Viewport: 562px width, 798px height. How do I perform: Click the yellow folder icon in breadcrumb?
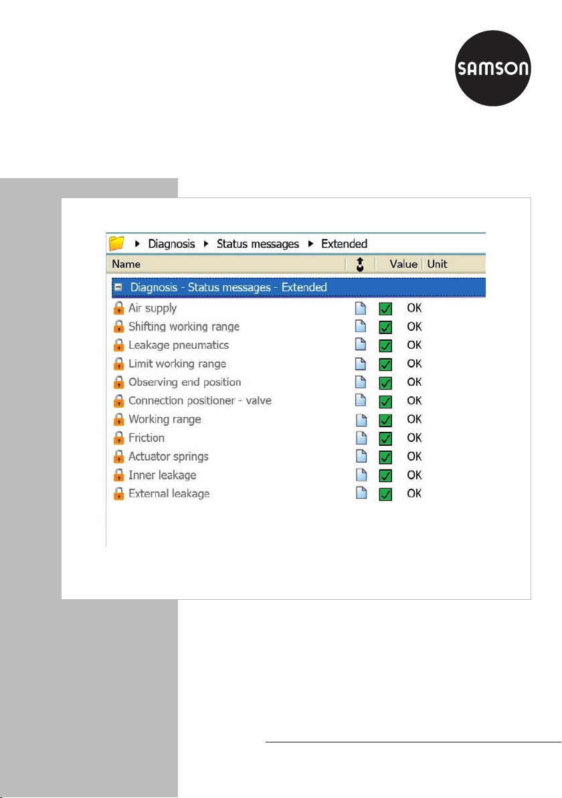point(116,243)
